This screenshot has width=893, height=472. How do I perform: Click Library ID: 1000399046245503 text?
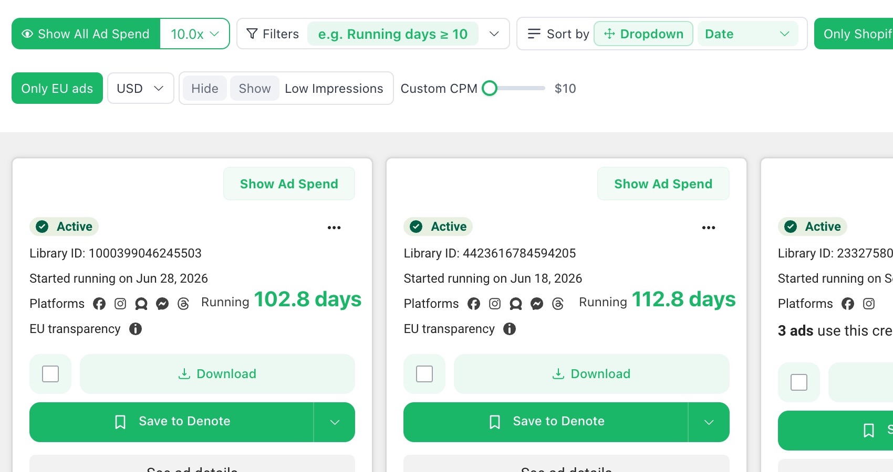pos(116,253)
